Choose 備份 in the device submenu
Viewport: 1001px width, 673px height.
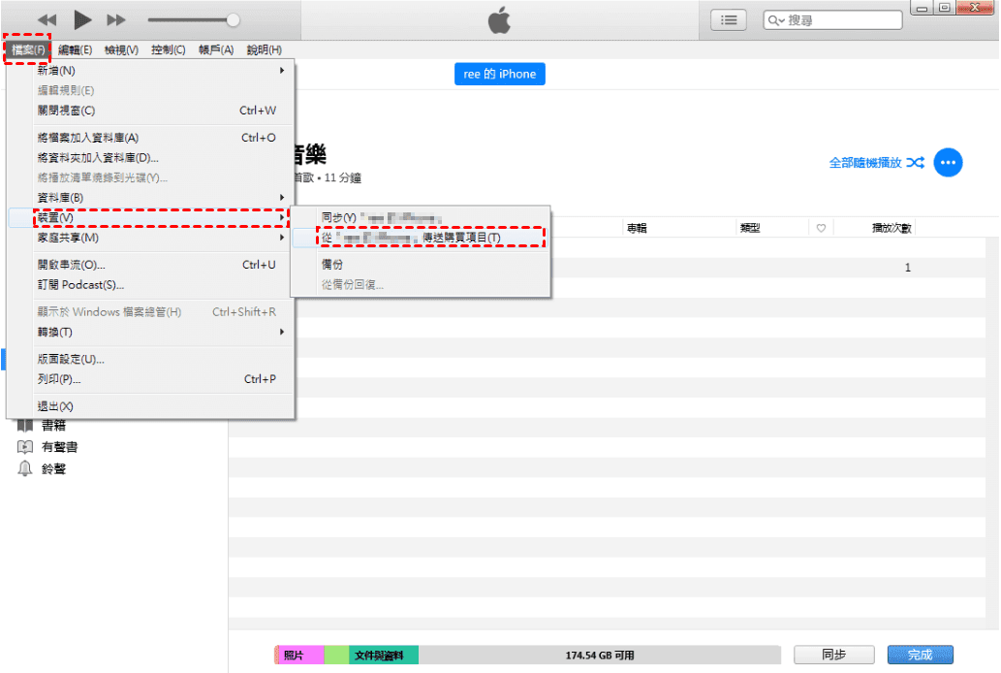point(332,264)
